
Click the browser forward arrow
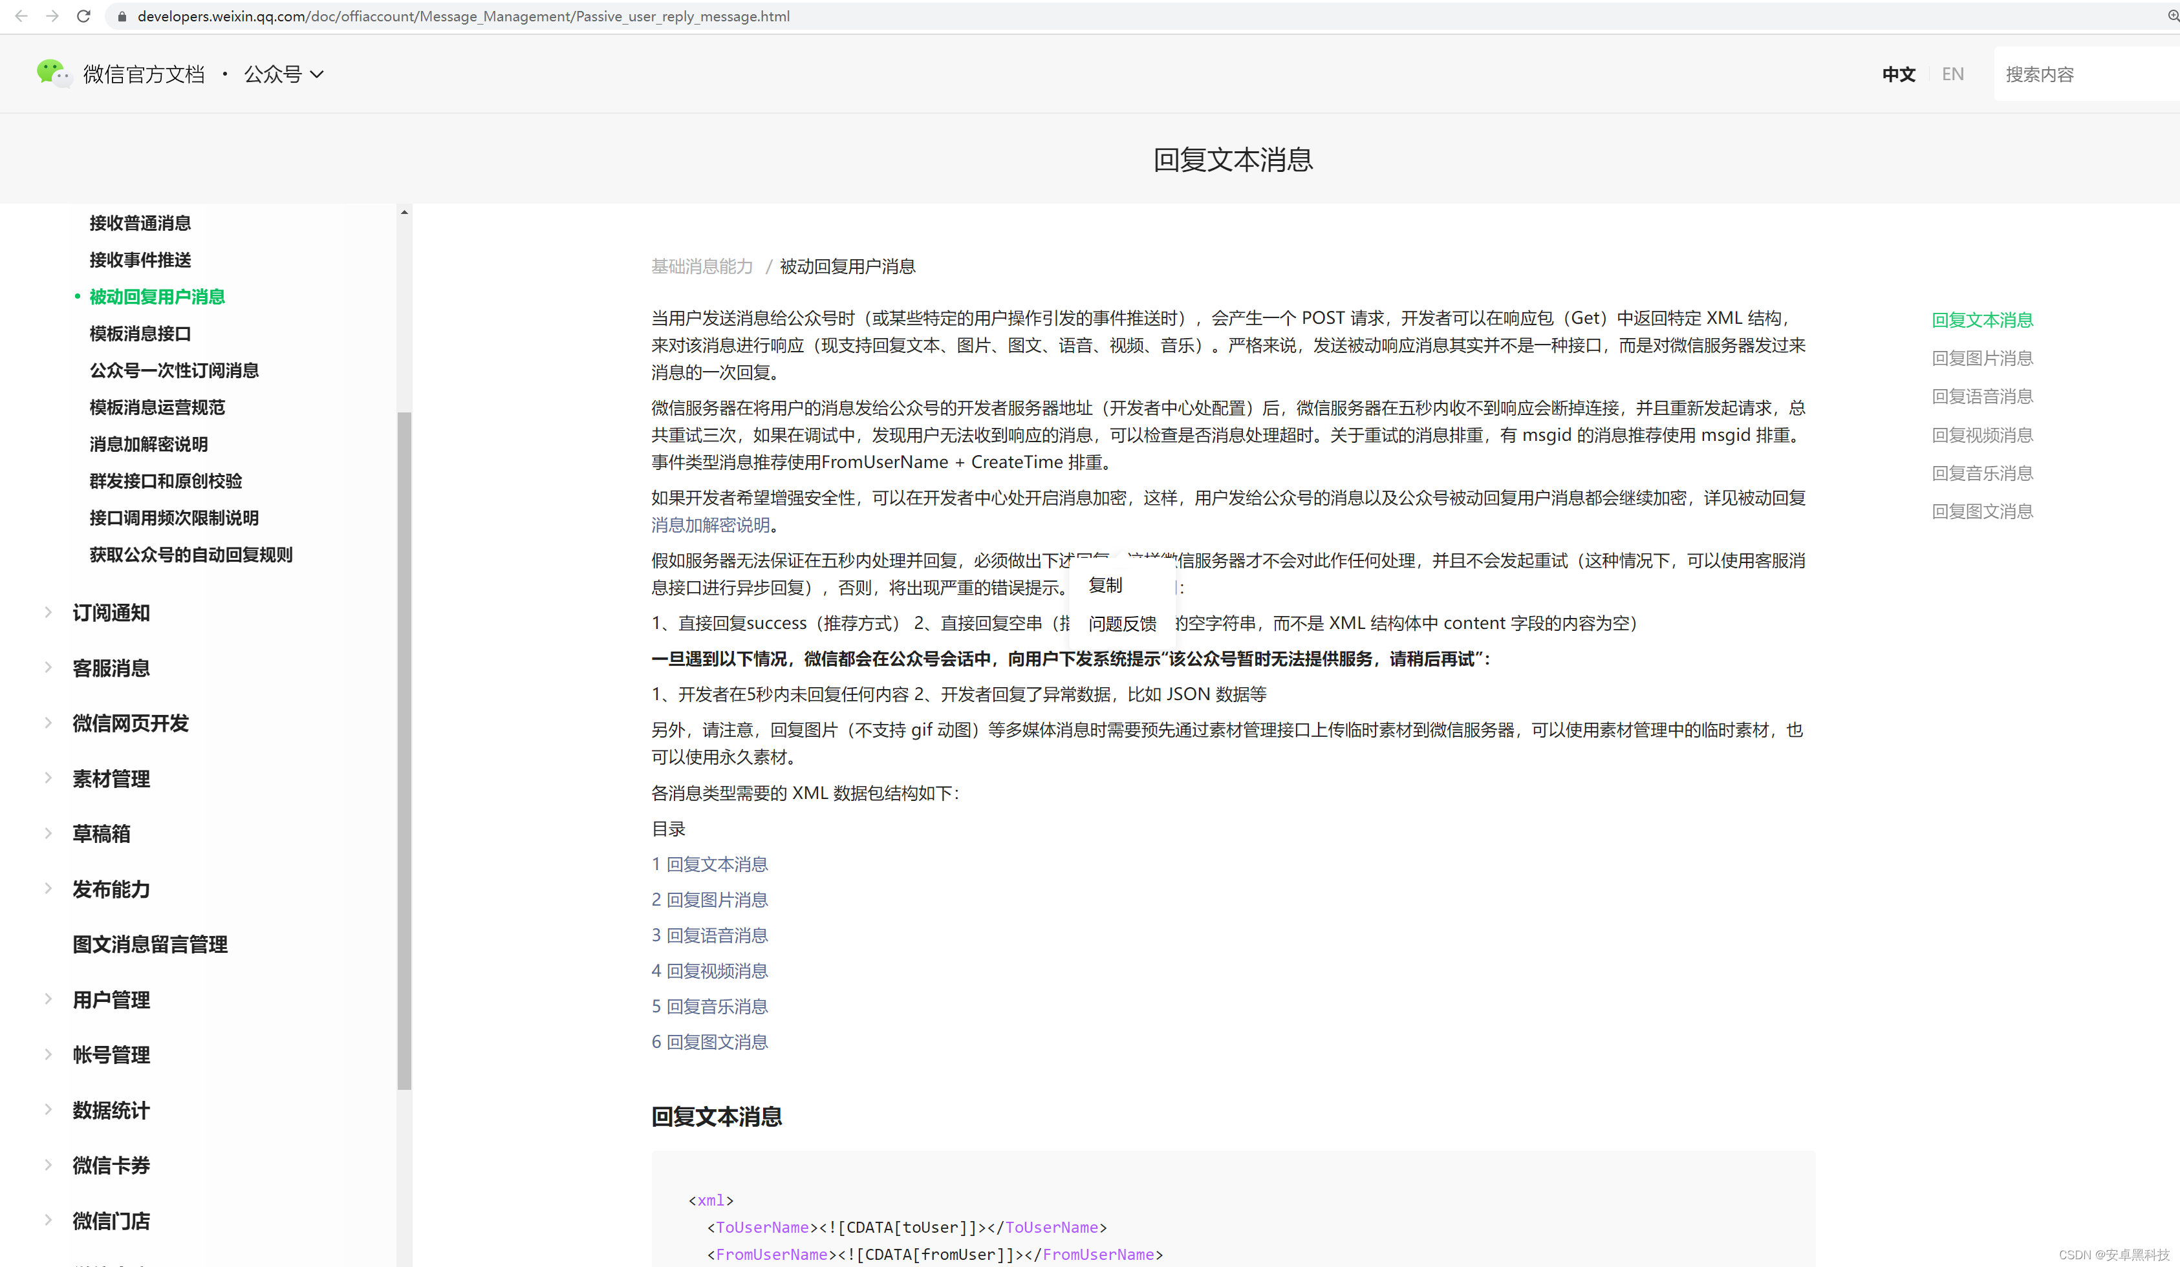click(52, 16)
